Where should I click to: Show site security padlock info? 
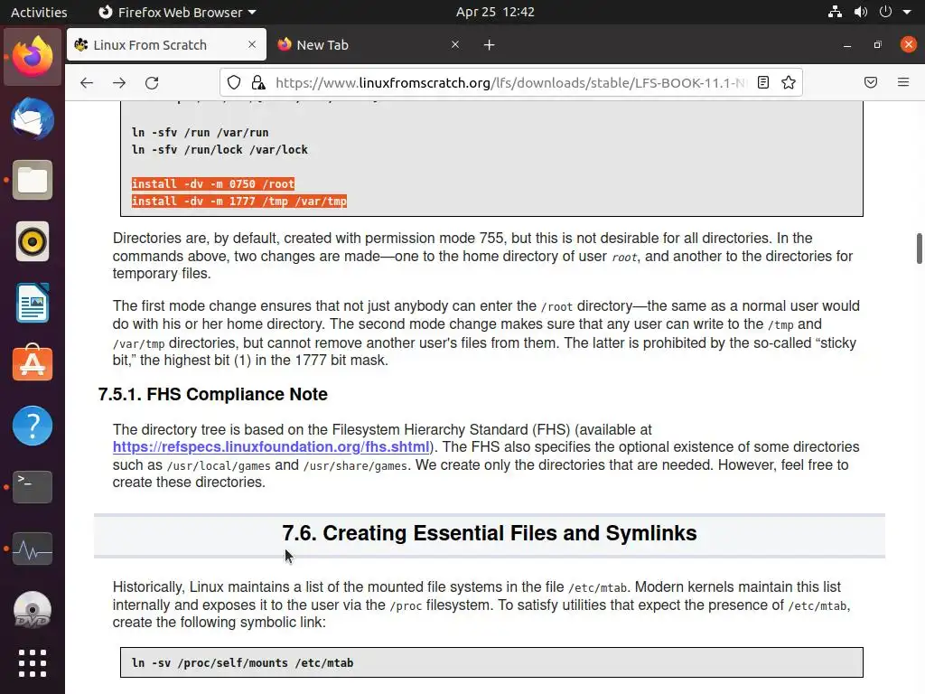(x=258, y=82)
